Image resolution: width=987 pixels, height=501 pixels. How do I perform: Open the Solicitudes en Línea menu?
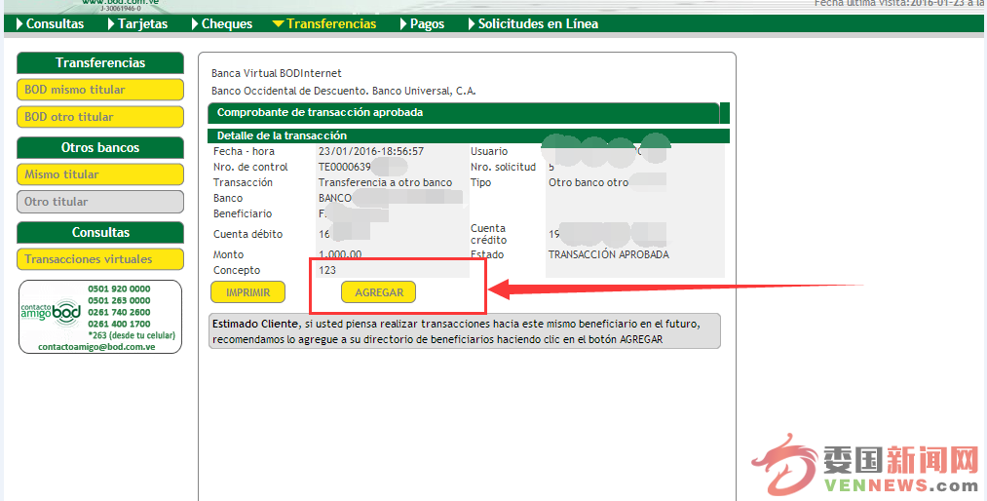coord(538,24)
